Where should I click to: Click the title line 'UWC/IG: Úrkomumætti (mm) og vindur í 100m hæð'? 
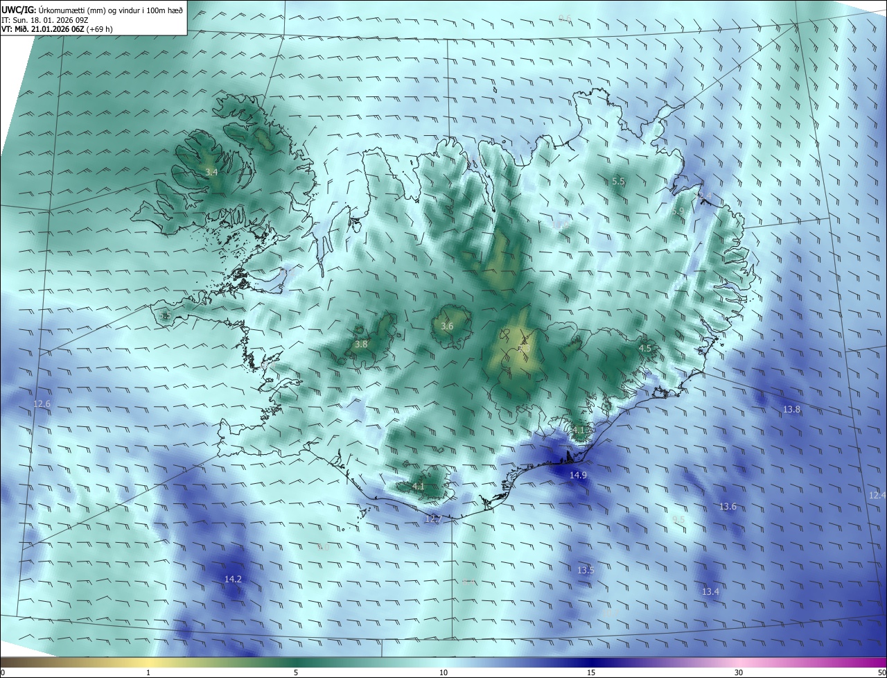[92, 9]
